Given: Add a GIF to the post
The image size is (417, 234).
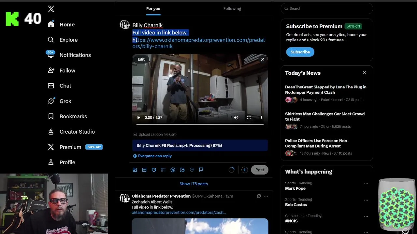Looking at the screenshot, I should (144, 170).
